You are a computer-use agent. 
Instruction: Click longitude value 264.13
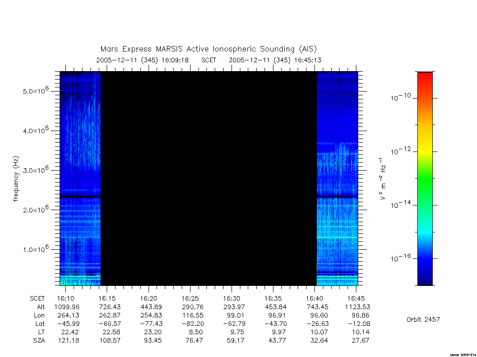[68, 316]
